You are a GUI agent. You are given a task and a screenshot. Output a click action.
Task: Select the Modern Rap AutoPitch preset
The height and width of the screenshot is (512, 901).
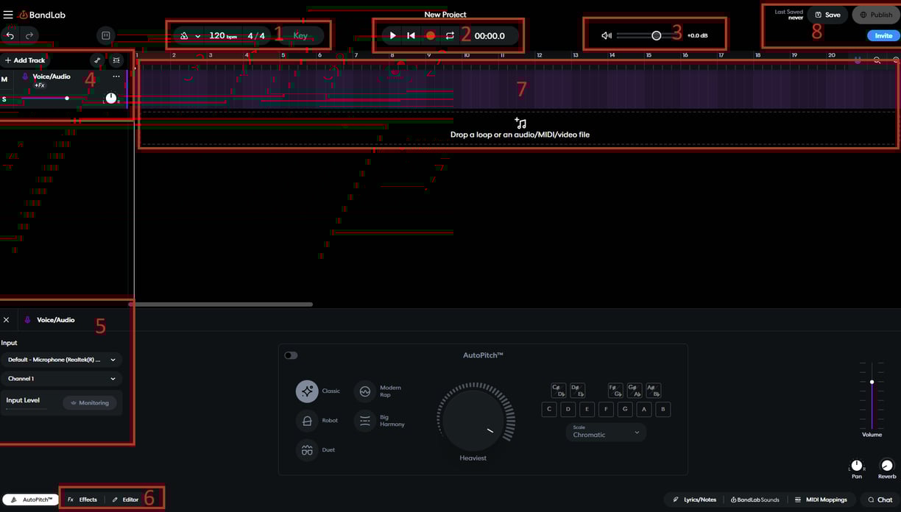[x=365, y=391]
